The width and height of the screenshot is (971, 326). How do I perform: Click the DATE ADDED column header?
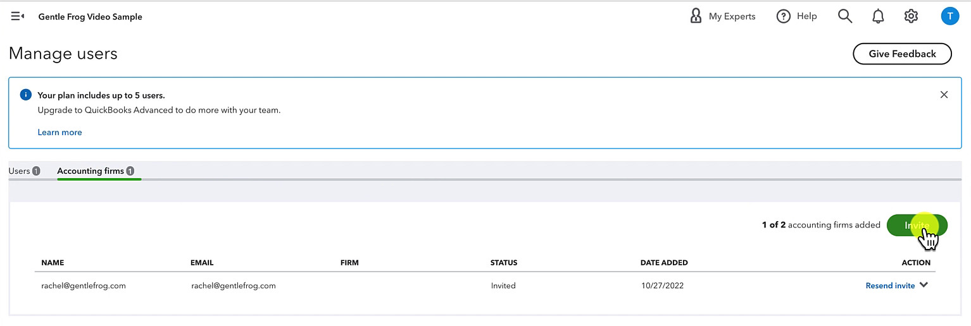(x=663, y=262)
